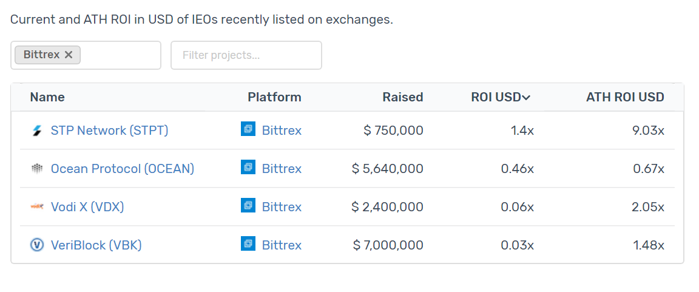This screenshot has height=292, width=699.
Task: Open the STP Network (STPT) link
Action: (x=109, y=131)
